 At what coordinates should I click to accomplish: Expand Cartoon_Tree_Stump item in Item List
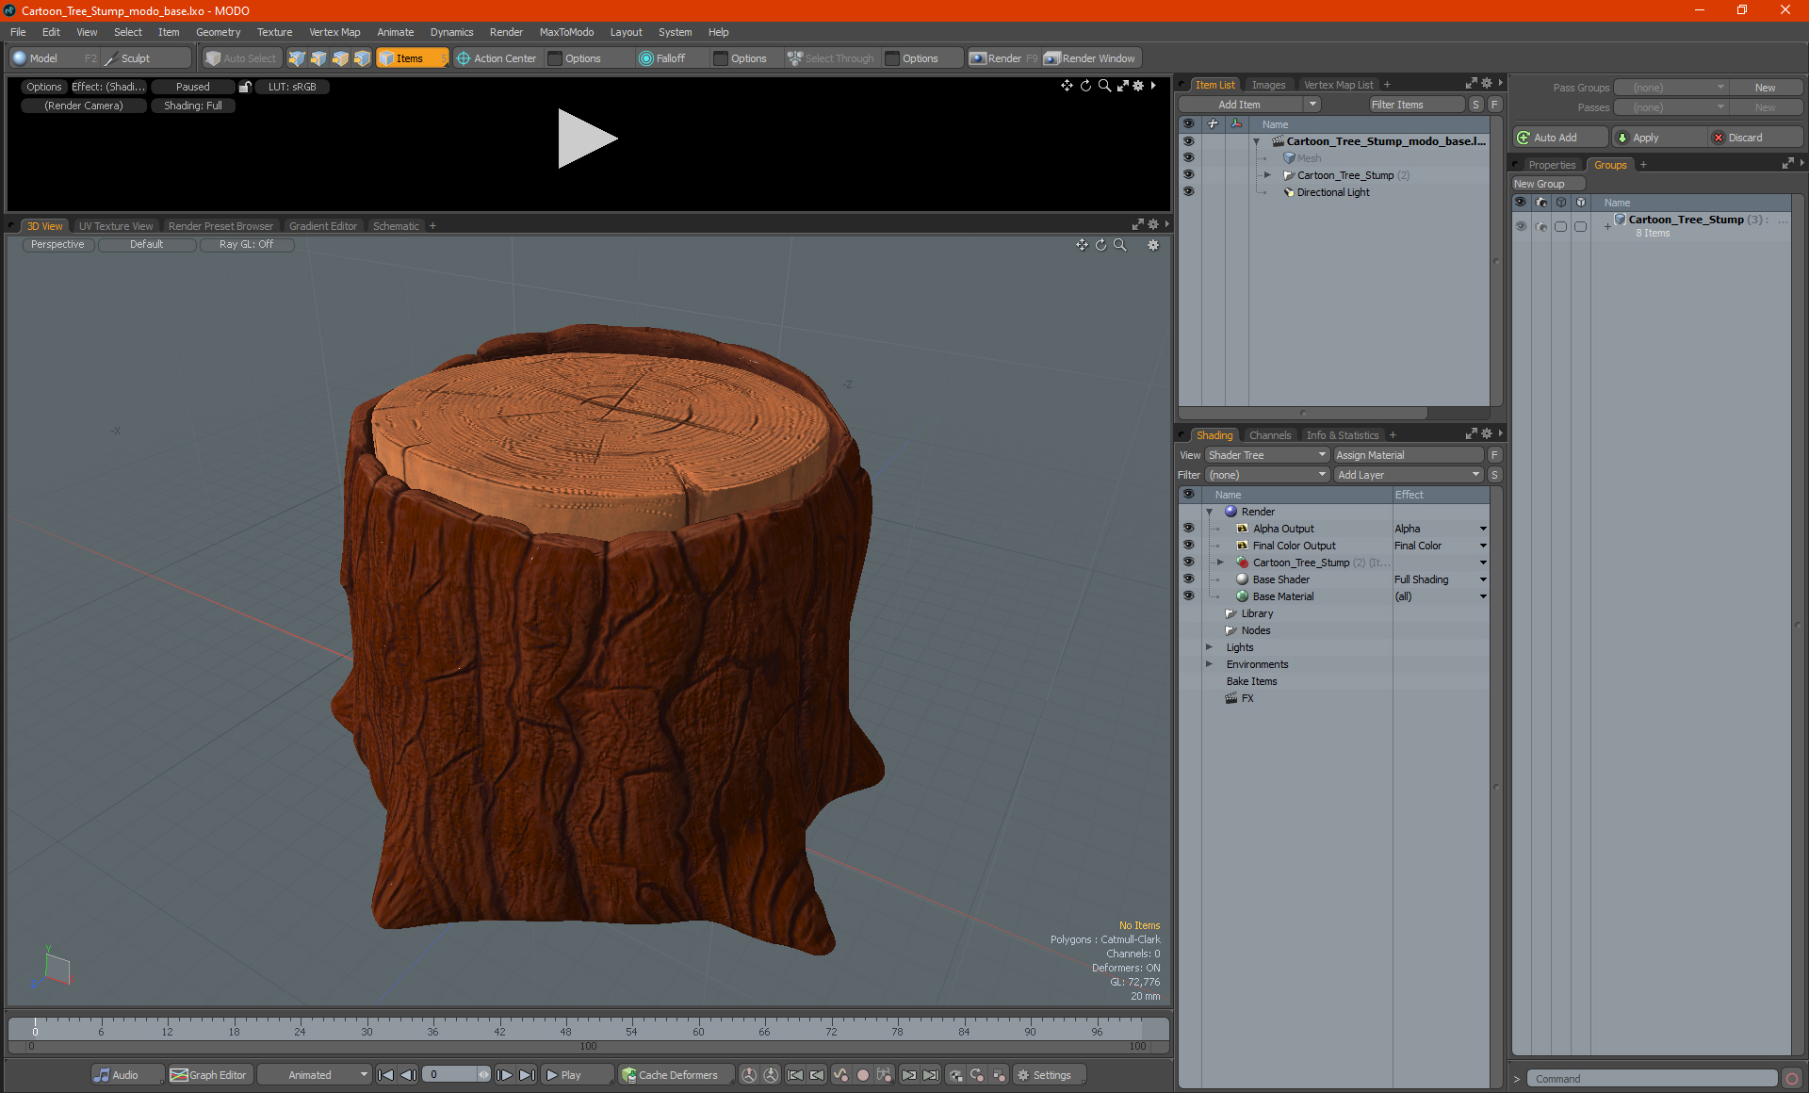click(x=1267, y=175)
